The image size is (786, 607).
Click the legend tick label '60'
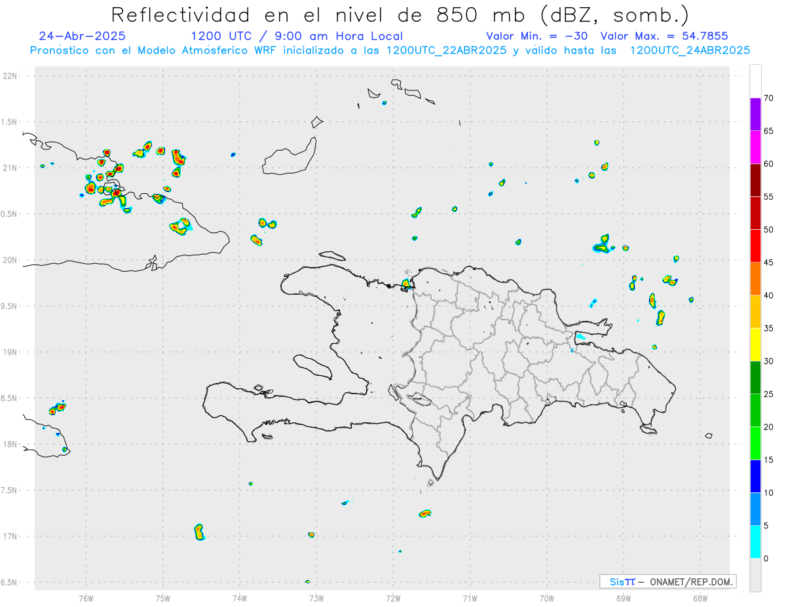click(768, 164)
